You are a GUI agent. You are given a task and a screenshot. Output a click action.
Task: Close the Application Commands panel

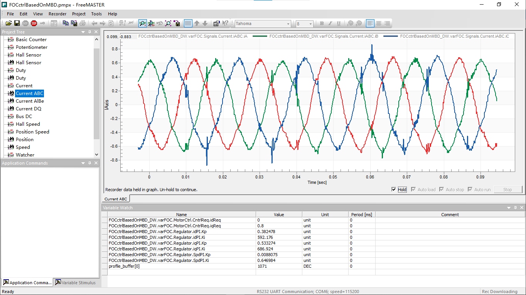point(96,163)
